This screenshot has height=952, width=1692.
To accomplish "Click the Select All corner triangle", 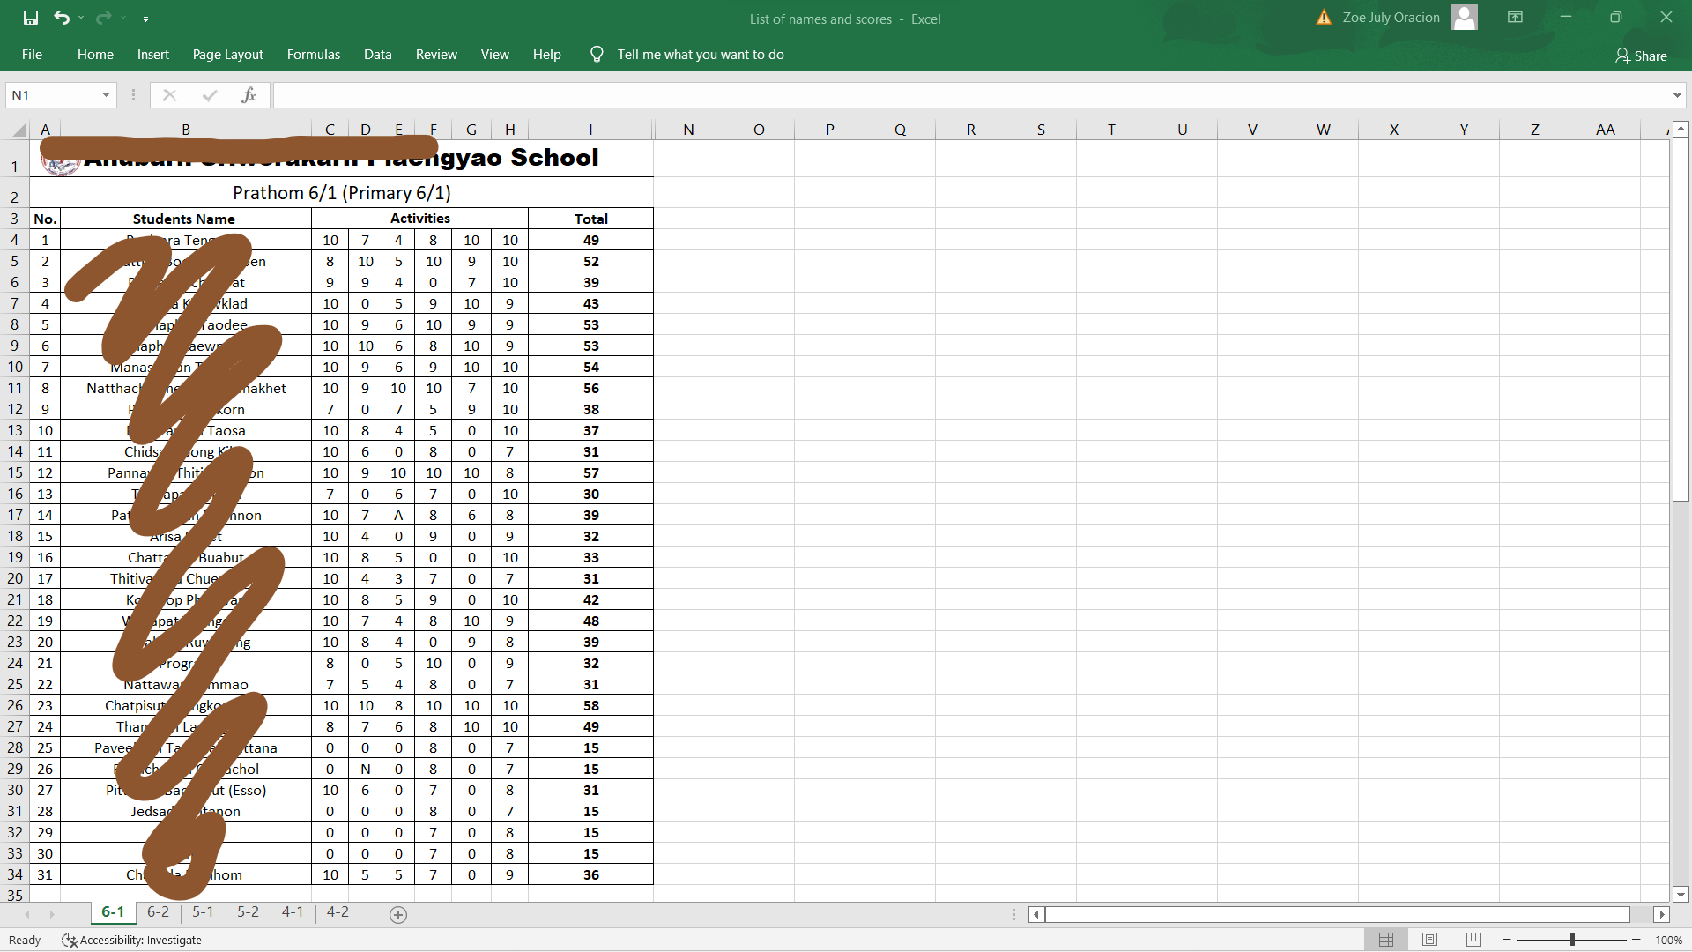I will pyautogui.click(x=19, y=130).
